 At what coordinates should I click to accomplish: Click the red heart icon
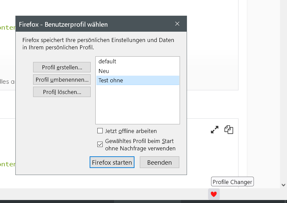pos(214,194)
